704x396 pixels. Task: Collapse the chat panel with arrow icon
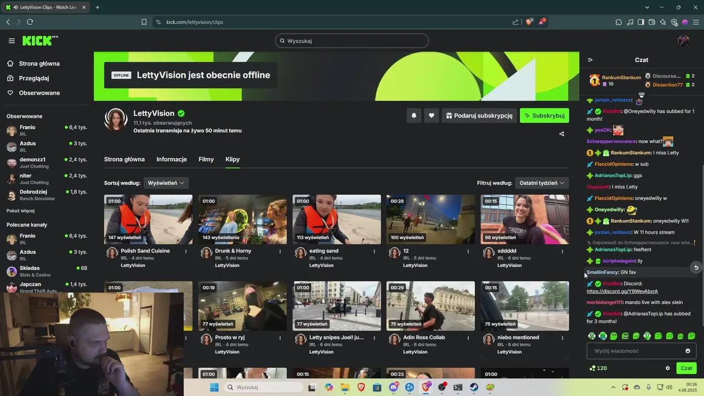pos(590,60)
